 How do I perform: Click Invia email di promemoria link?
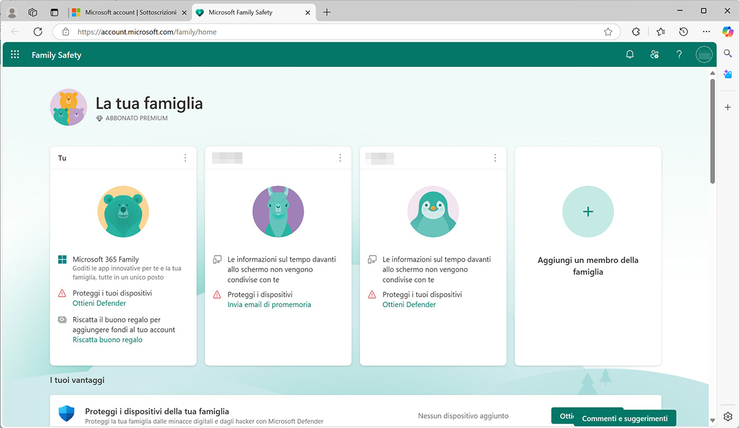269,304
